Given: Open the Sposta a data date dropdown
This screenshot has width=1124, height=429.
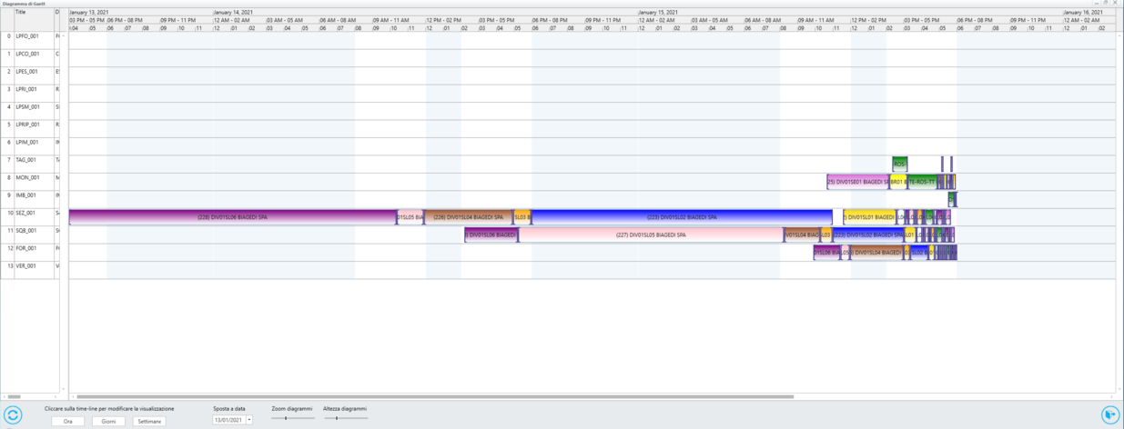Looking at the screenshot, I should tap(249, 420).
